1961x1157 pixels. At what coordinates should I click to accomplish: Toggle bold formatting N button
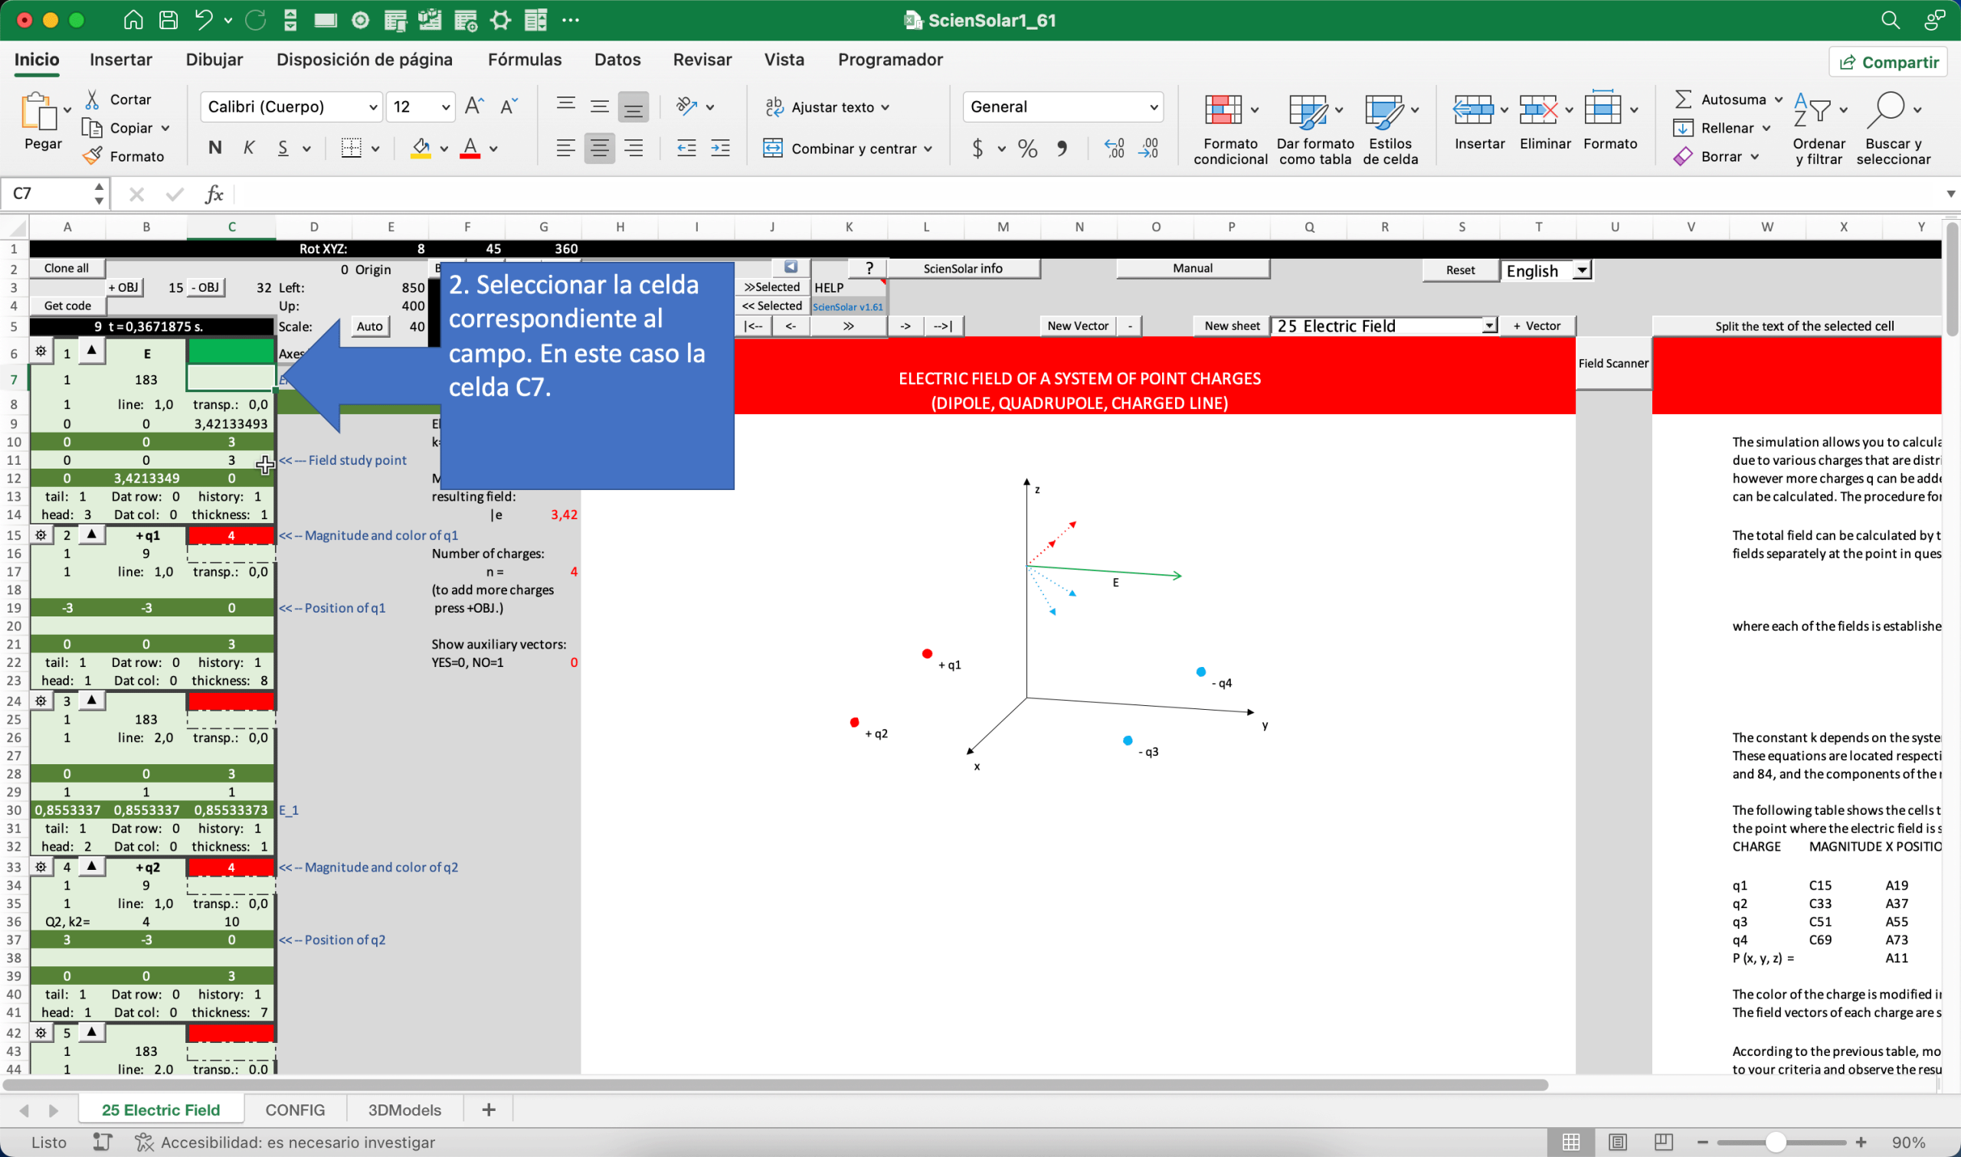tap(215, 148)
